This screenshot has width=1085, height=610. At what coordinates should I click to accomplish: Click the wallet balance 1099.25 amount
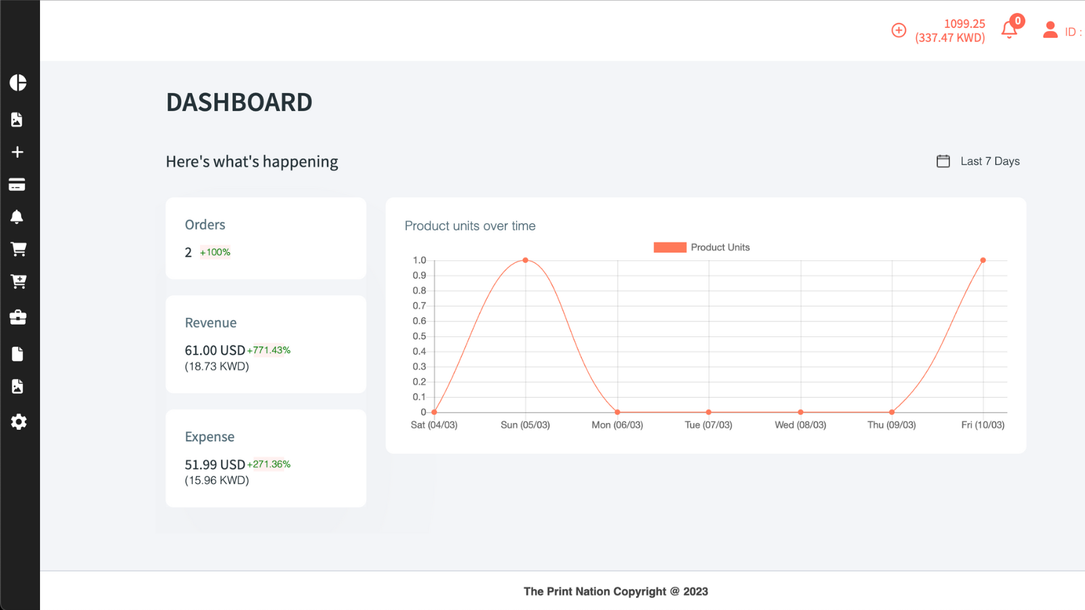964,24
